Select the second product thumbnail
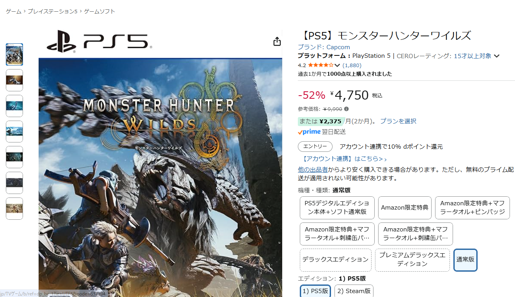The width and height of the screenshot is (515, 297). click(14, 80)
